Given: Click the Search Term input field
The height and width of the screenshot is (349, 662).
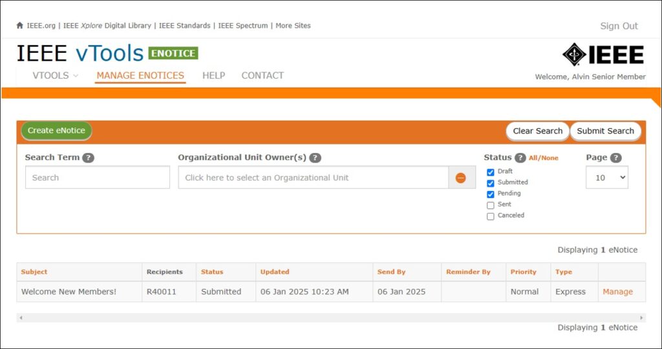Looking at the screenshot, I should [98, 177].
